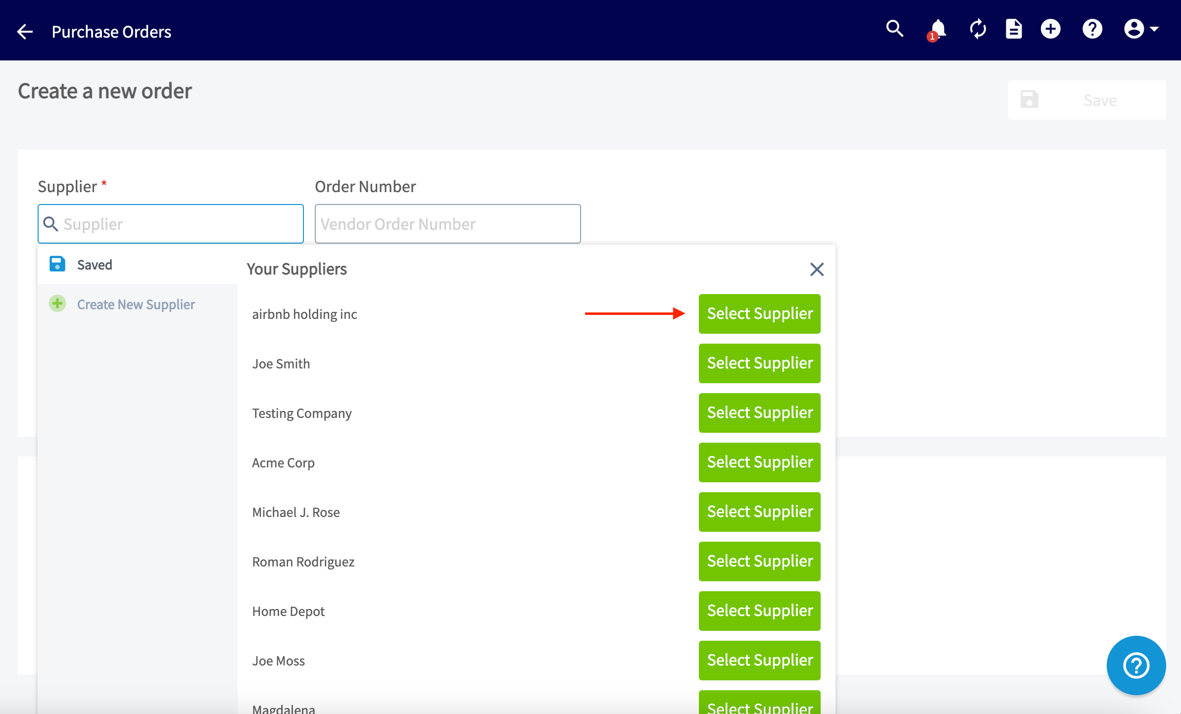Click the Joe Moss supplier name
The image size is (1181, 714).
tap(278, 661)
